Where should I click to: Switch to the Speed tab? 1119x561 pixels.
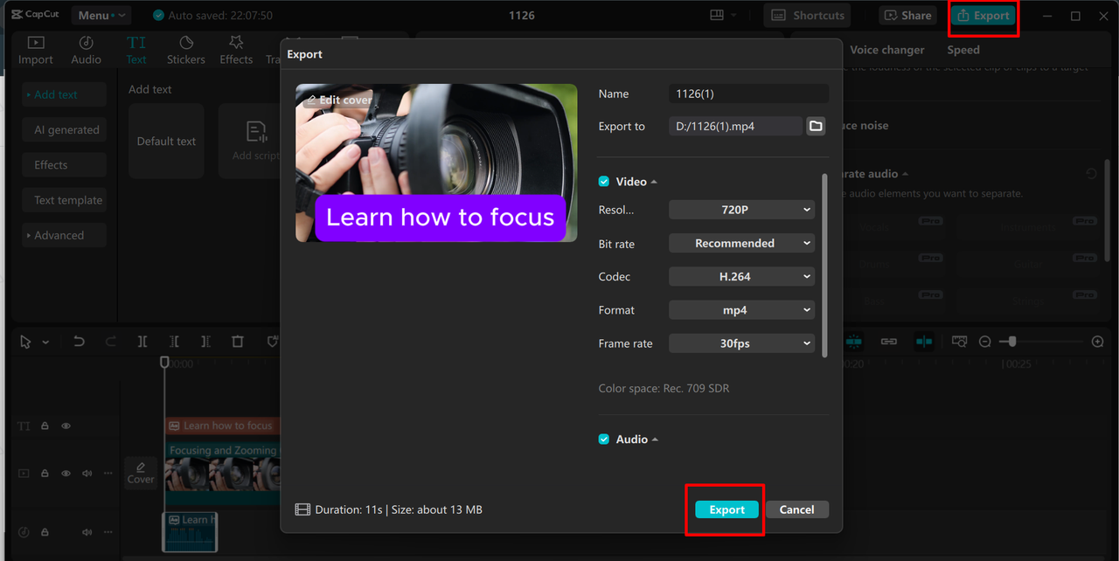point(963,50)
